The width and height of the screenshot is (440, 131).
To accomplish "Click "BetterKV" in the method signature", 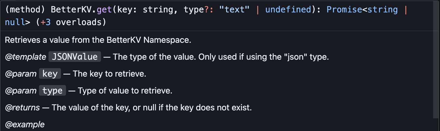I will click(x=71, y=10).
